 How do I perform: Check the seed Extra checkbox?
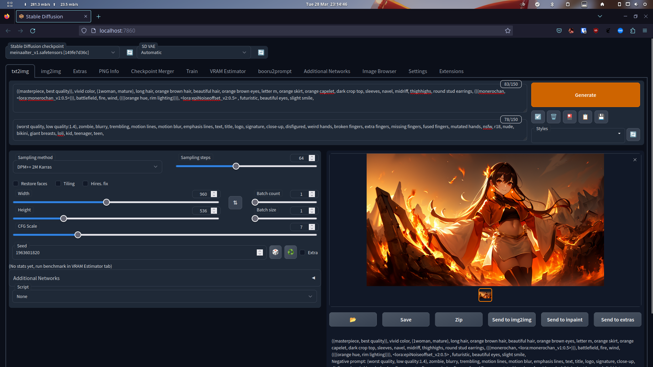[x=302, y=252]
